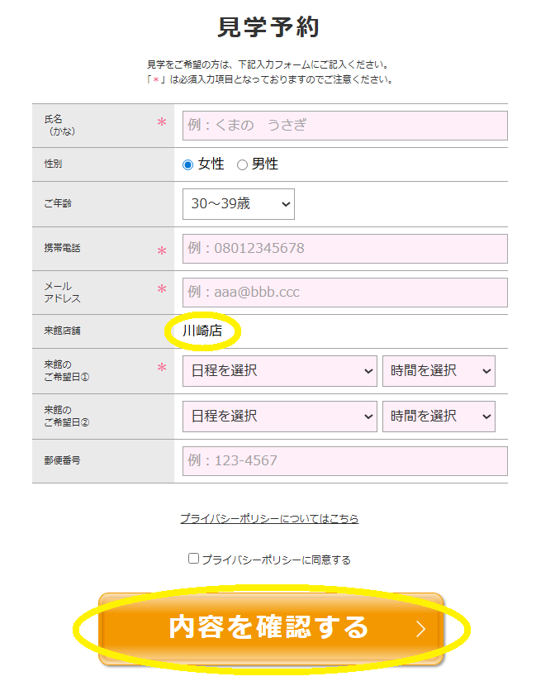Focus the 携帯電話 number field

pyautogui.click(x=344, y=248)
